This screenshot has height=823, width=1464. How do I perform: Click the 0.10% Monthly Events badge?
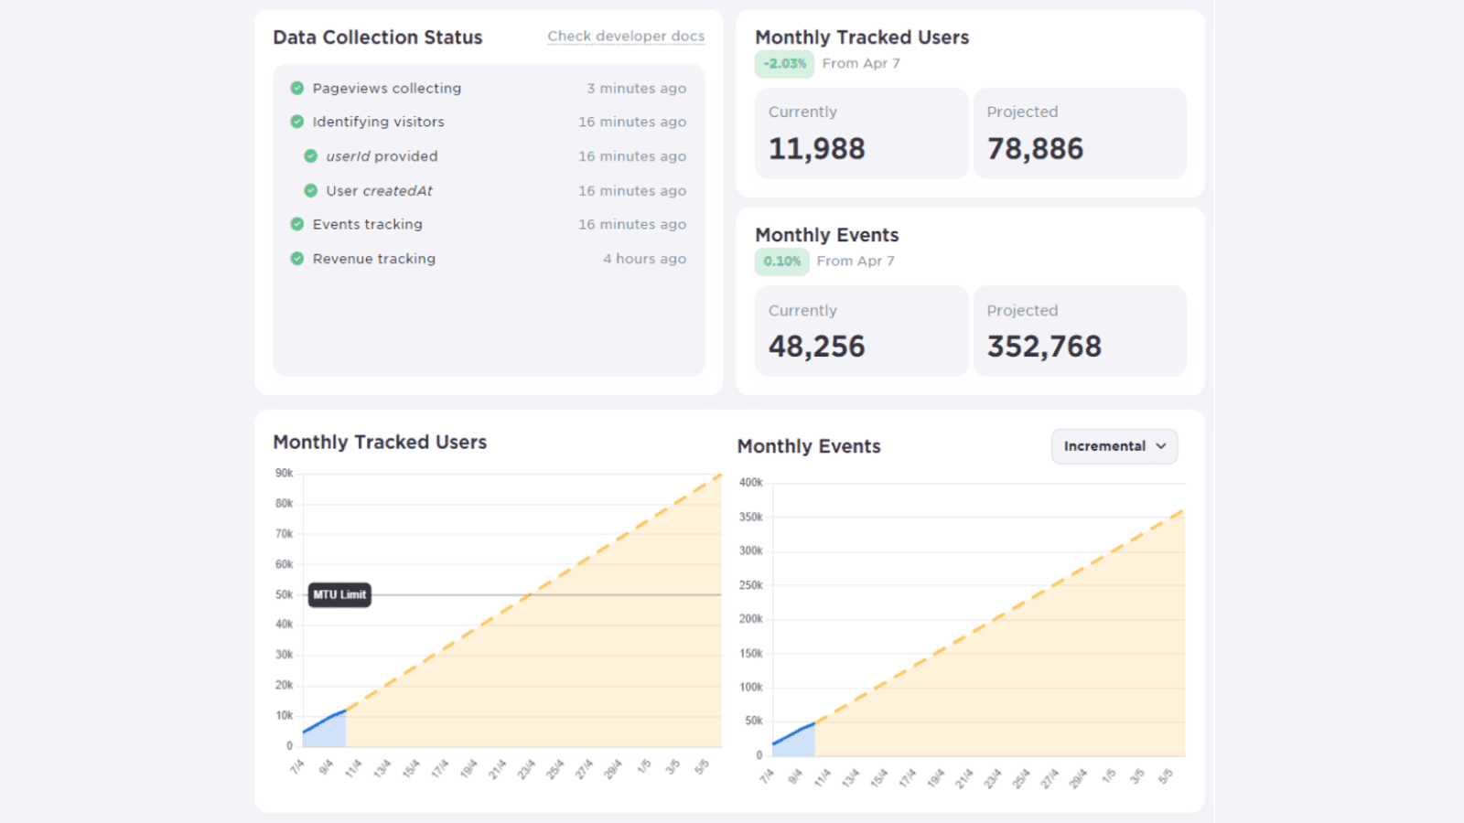(x=781, y=262)
